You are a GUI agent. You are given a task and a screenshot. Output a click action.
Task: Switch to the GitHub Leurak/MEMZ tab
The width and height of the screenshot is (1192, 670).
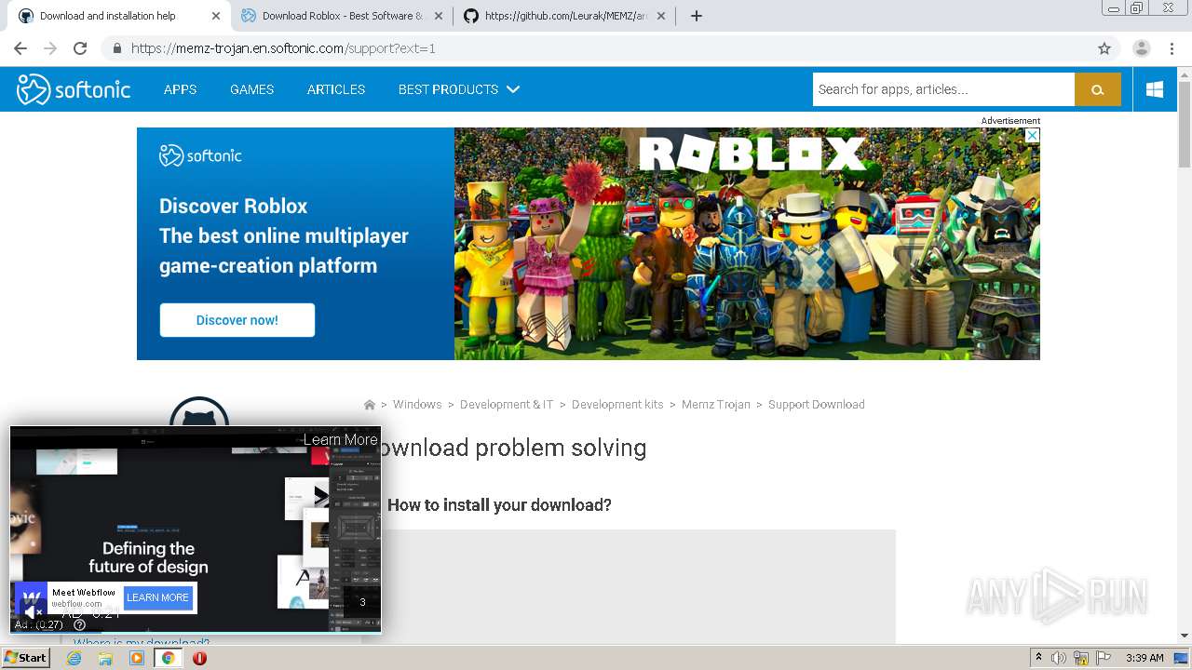point(565,16)
